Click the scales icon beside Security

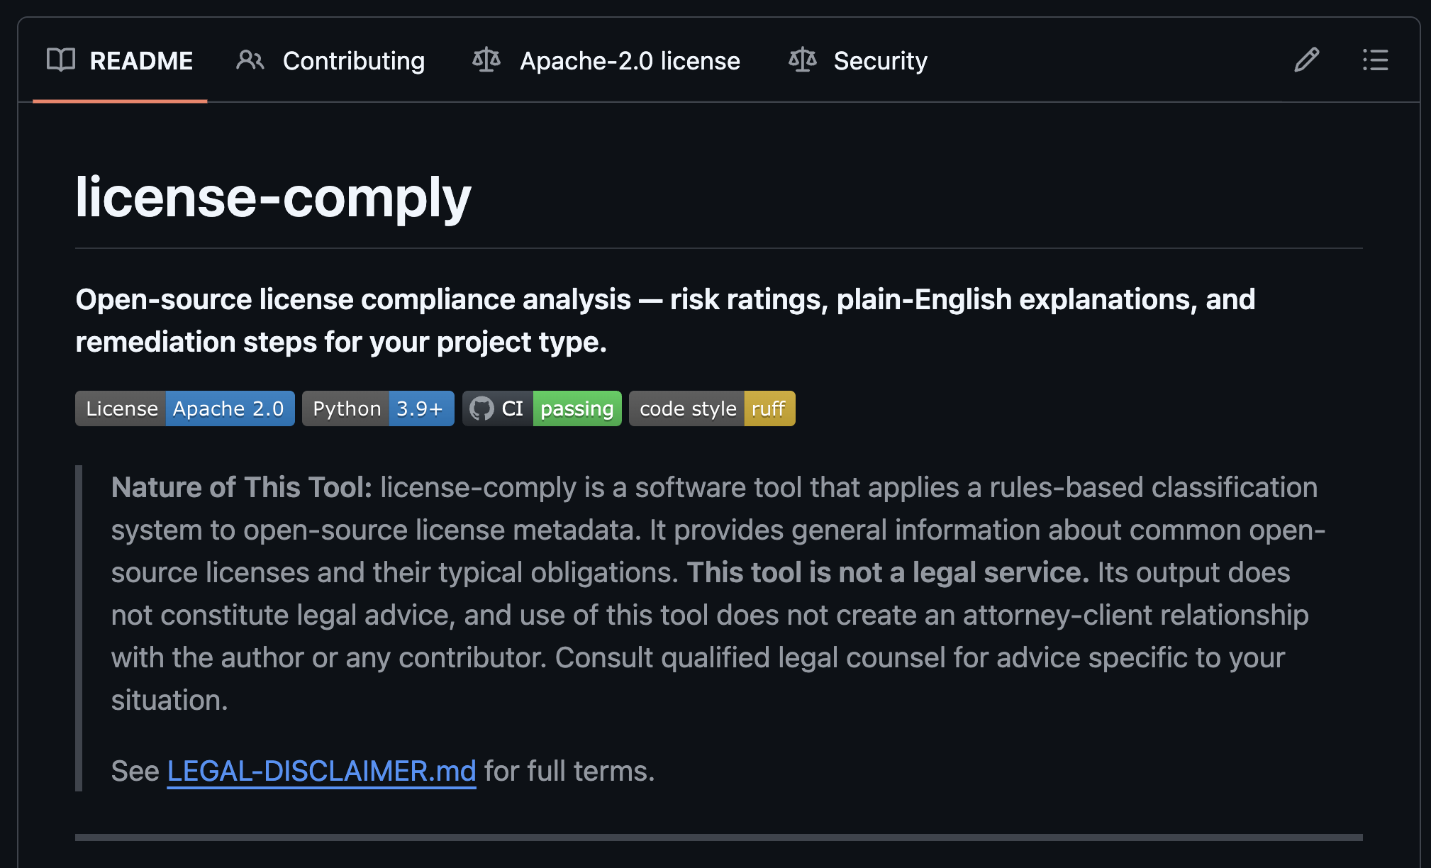point(803,60)
